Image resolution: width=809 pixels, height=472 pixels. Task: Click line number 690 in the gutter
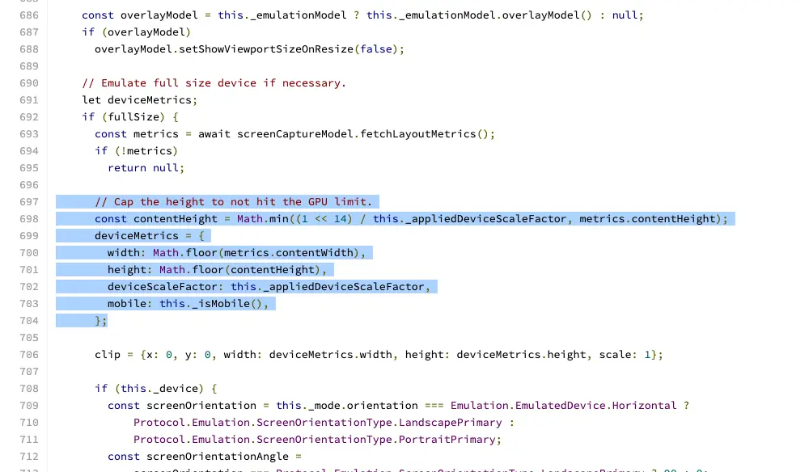[29, 83]
